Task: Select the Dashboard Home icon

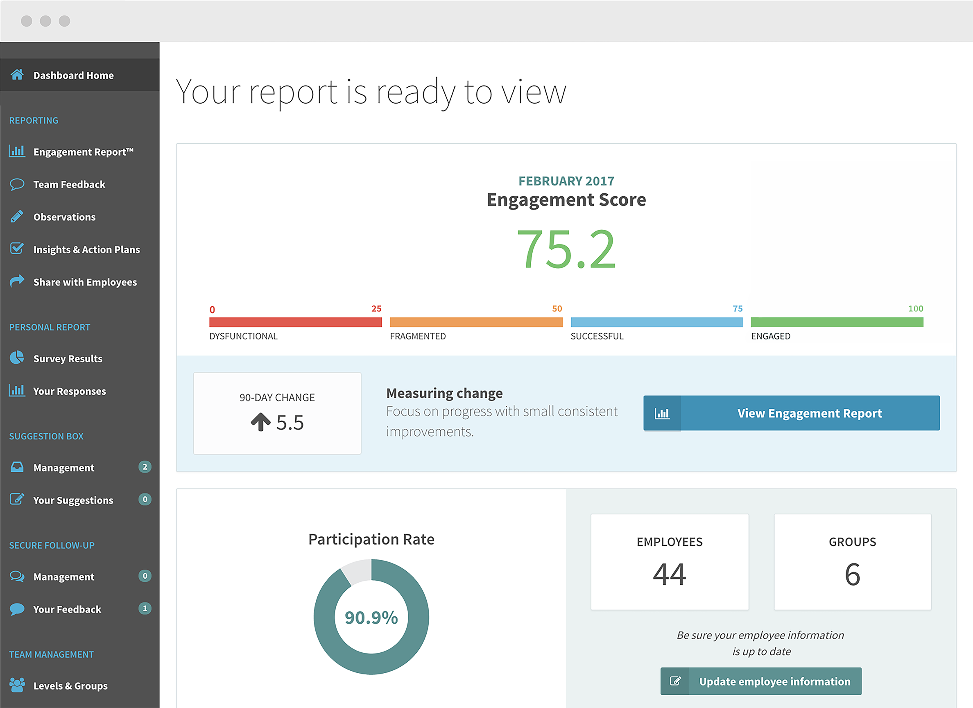Action: tap(17, 75)
